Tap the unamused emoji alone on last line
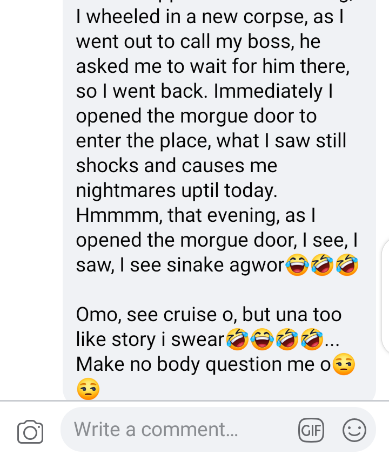Screen dimensions: 389x455 coord(88,389)
